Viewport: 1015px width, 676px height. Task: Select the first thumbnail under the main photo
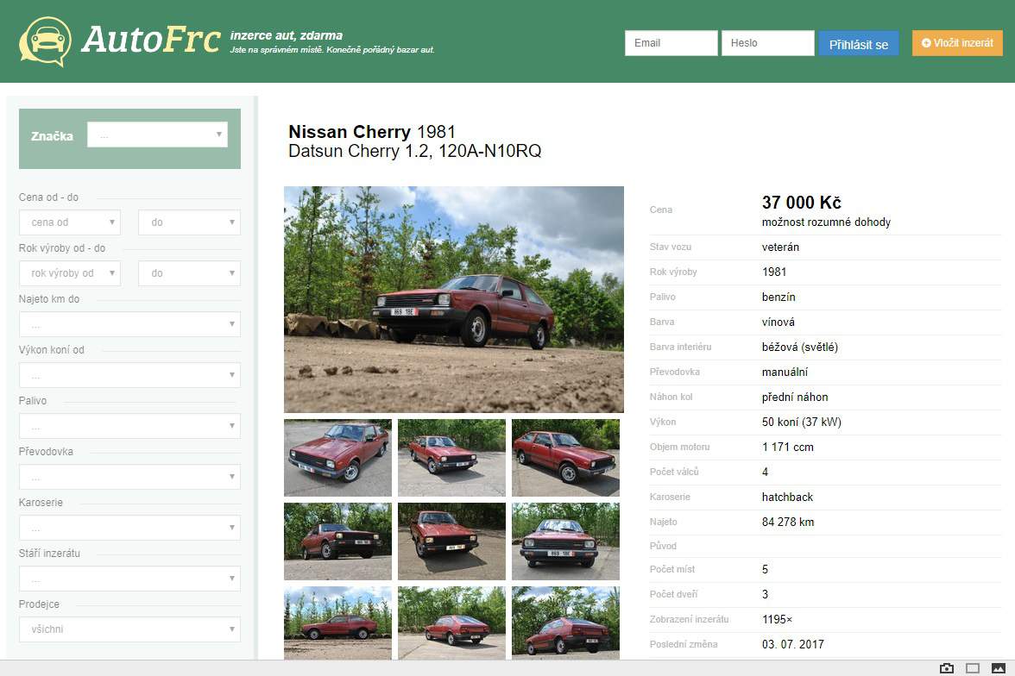point(338,458)
